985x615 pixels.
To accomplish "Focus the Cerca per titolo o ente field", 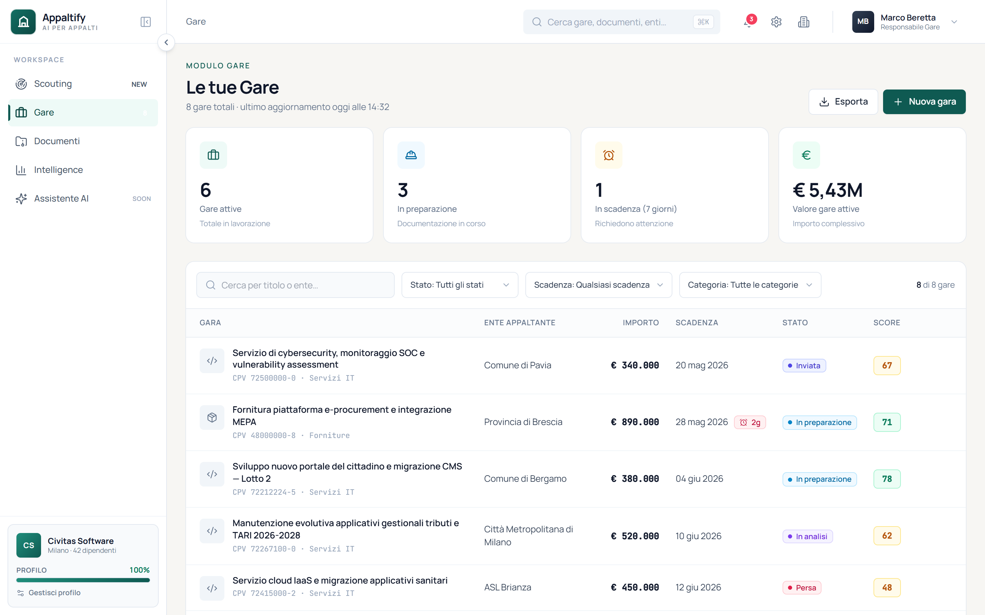I will click(295, 285).
